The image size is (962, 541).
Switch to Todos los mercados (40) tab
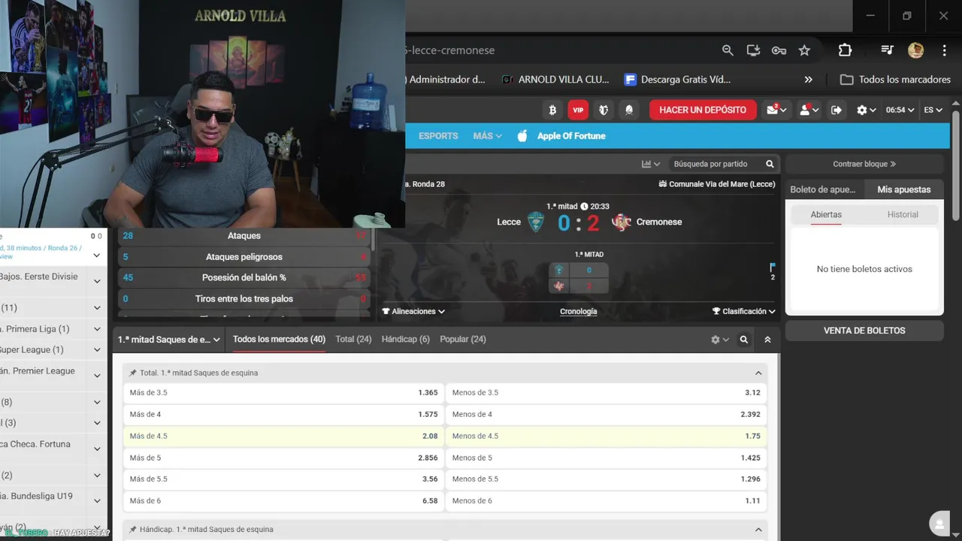[x=279, y=340]
